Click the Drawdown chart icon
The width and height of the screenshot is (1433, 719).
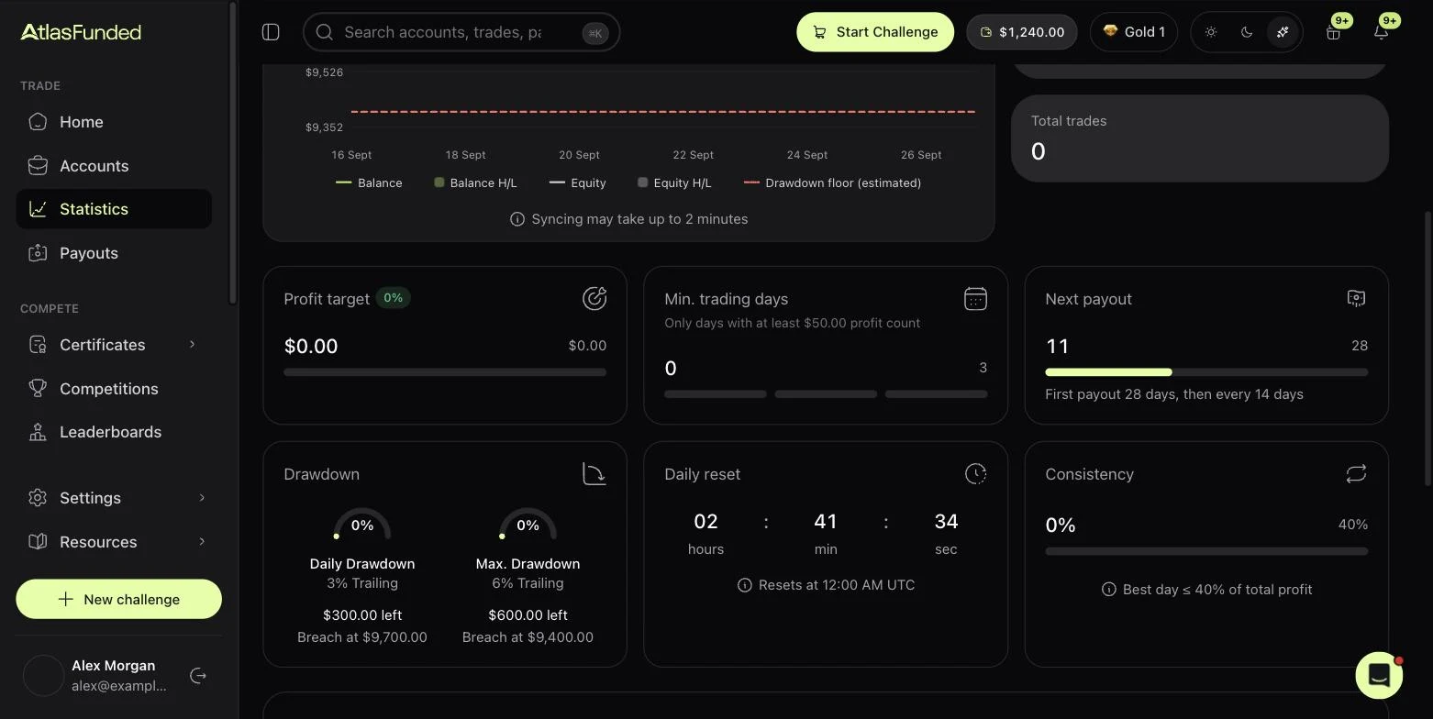pyautogui.click(x=594, y=474)
